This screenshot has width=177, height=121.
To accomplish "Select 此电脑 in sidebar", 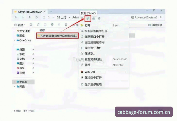I will [23, 82].
